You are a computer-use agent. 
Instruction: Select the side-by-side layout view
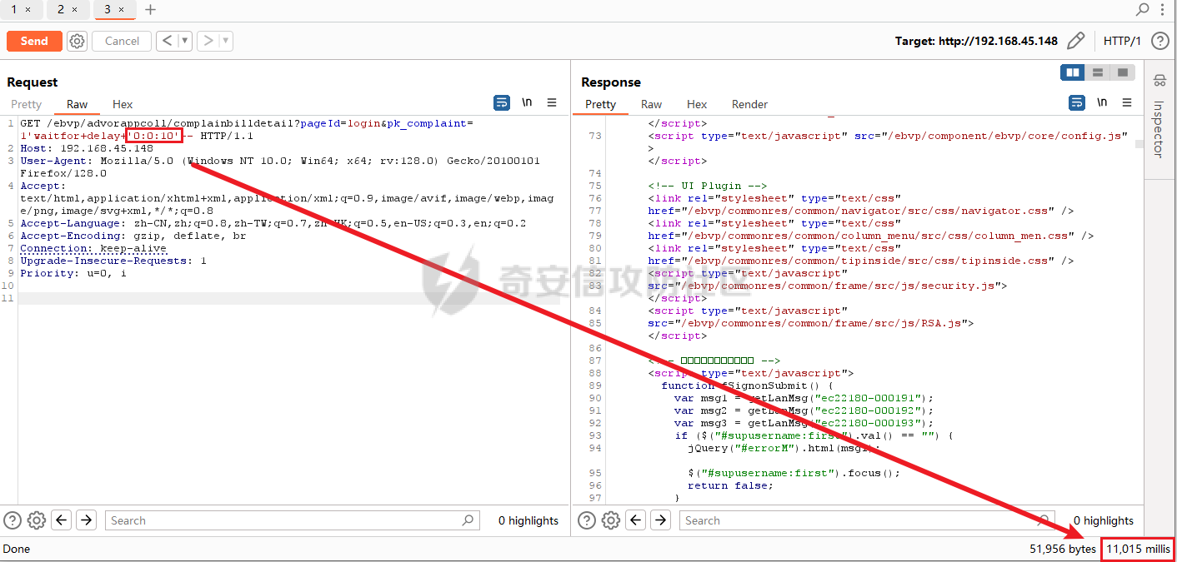coord(1073,72)
